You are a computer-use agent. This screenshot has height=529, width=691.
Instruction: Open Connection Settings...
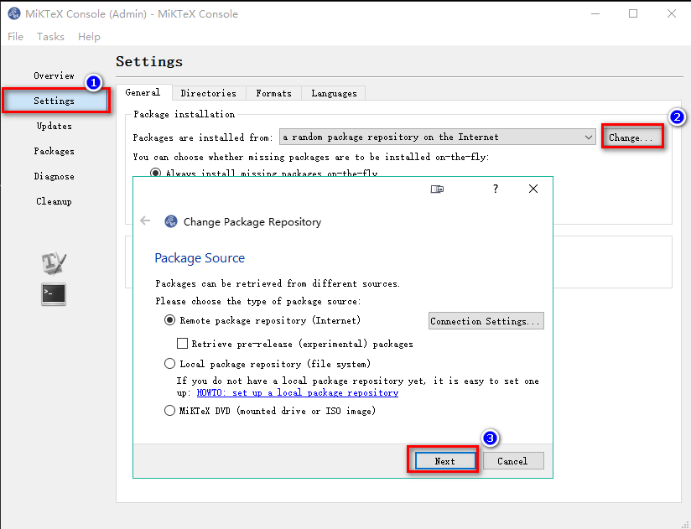coord(486,320)
